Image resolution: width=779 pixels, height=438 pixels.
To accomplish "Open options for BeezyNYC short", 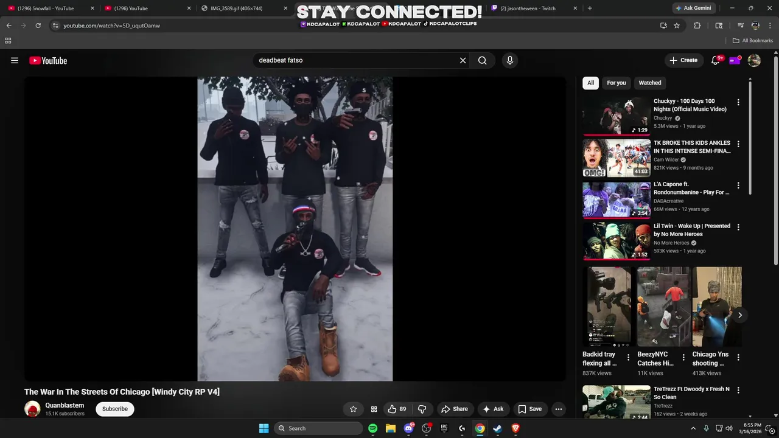I will [683, 357].
